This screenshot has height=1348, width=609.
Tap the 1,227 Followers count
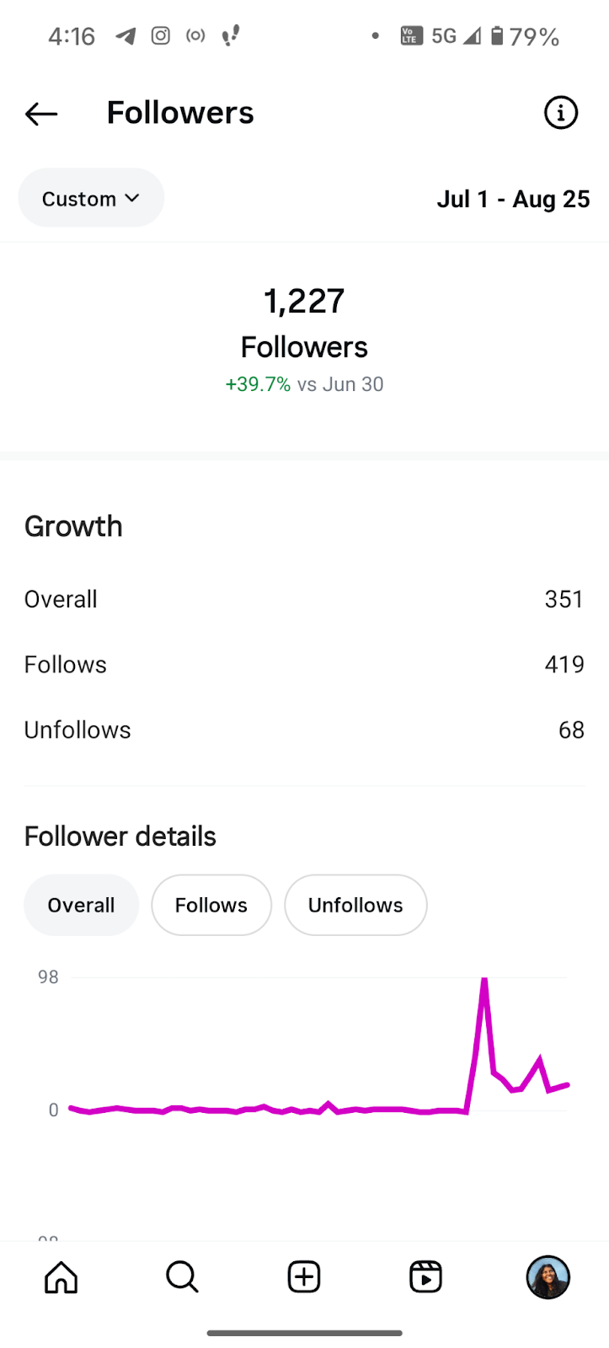click(x=304, y=301)
